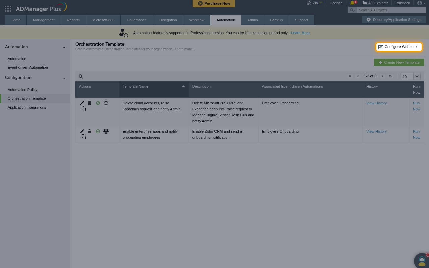Switch to the Management tab
Screen dimensions: 429x268
coord(44,20)
